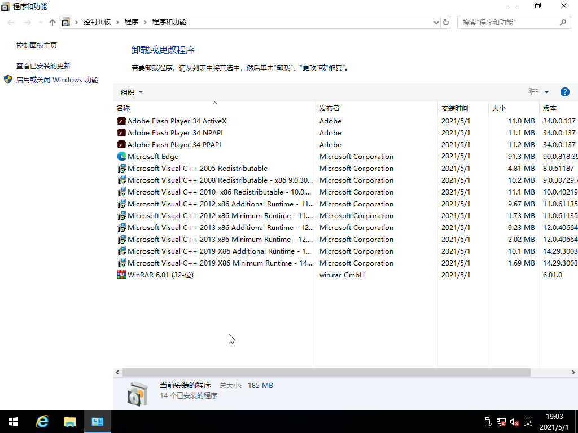Click the up-one-level arrow icon

[x=52, y=22]
